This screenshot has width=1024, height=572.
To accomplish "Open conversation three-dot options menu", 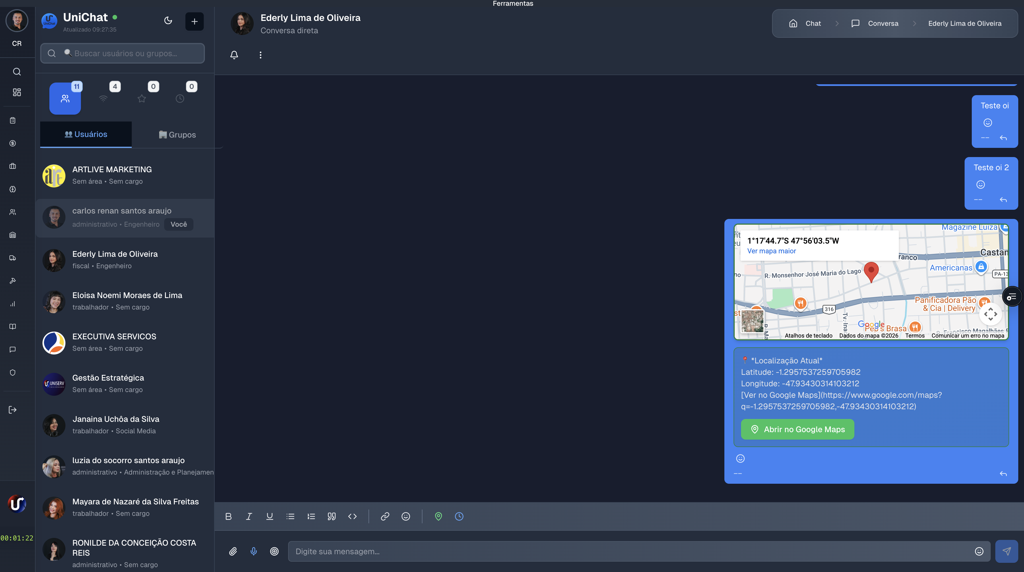I will 260,55.
